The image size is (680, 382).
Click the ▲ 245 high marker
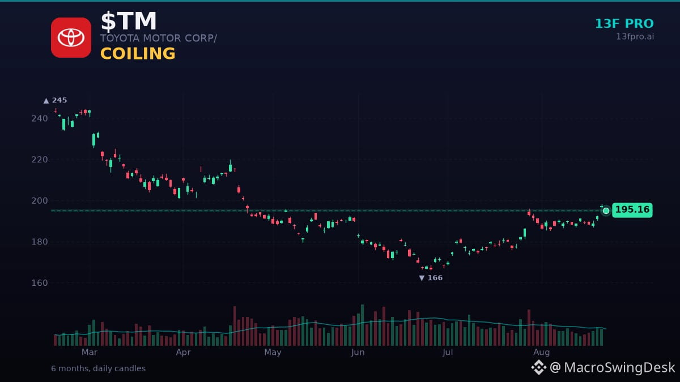tap(56, 100)
